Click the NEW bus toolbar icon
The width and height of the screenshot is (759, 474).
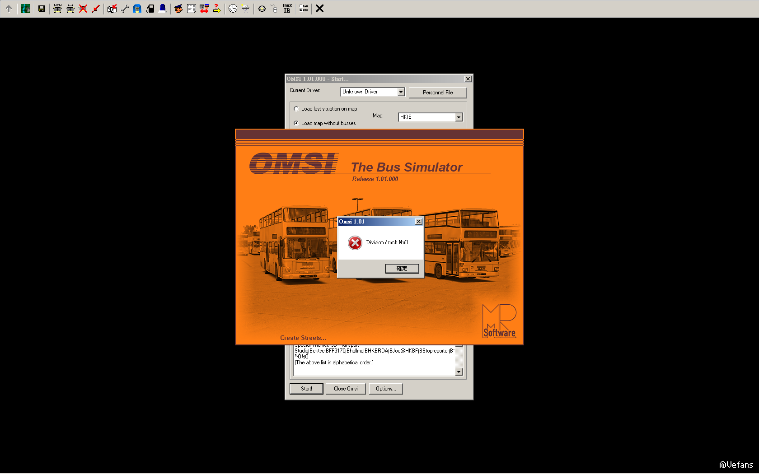[x=58, y=9]
